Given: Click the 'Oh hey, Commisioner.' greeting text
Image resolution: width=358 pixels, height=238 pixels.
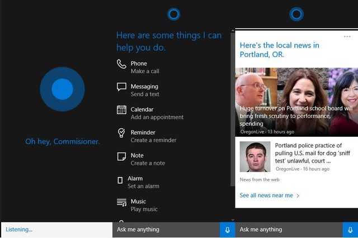Looking at the screenshot, I should tap(63, 141).
